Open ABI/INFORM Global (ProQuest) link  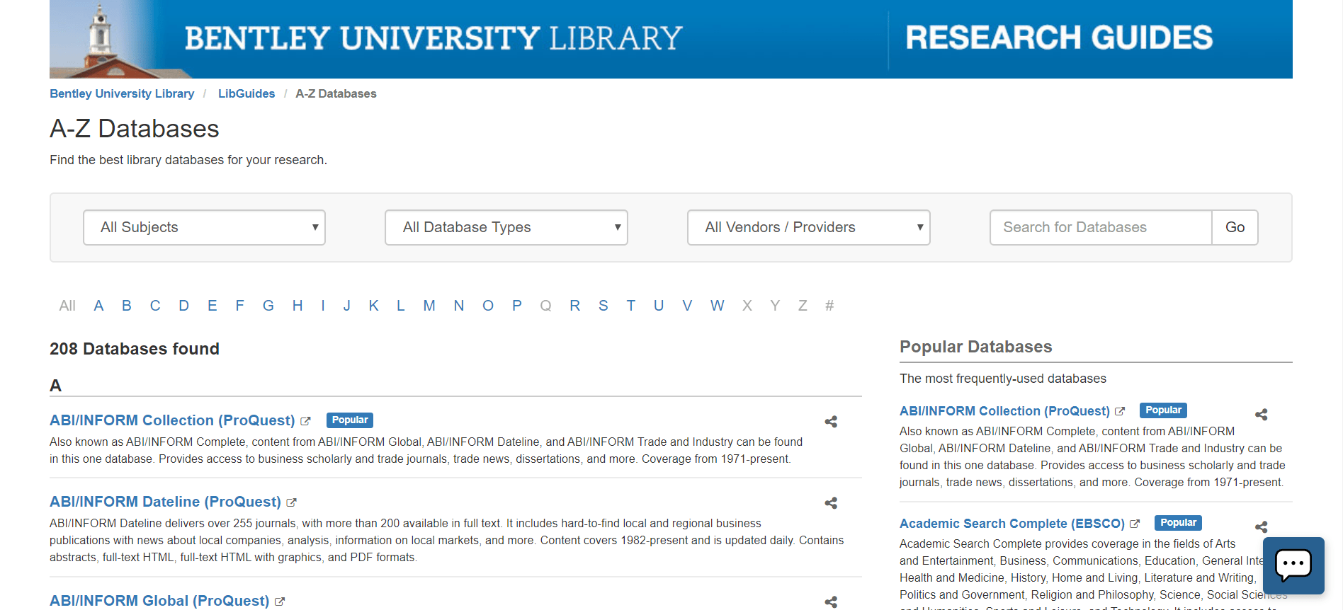coord(159,601)
